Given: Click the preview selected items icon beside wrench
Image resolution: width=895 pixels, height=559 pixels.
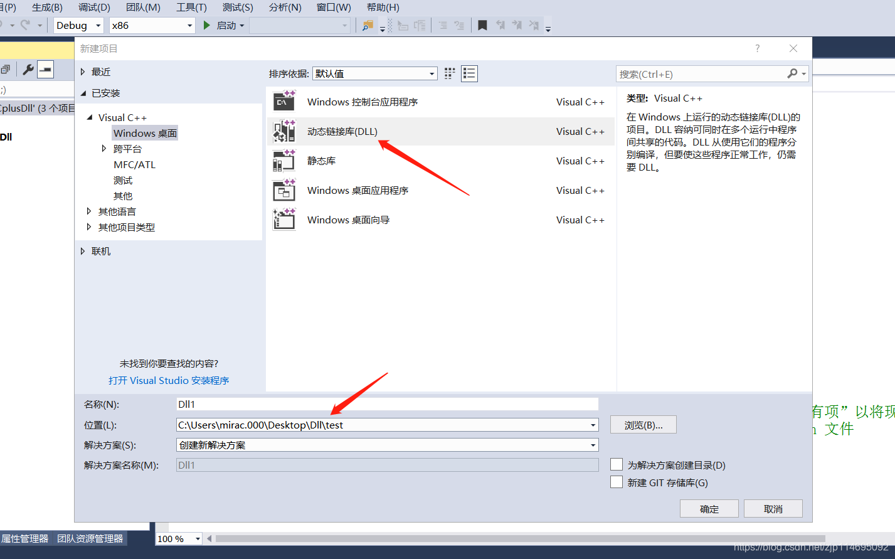Looking at the screenshot, I should tap(45, 70).
